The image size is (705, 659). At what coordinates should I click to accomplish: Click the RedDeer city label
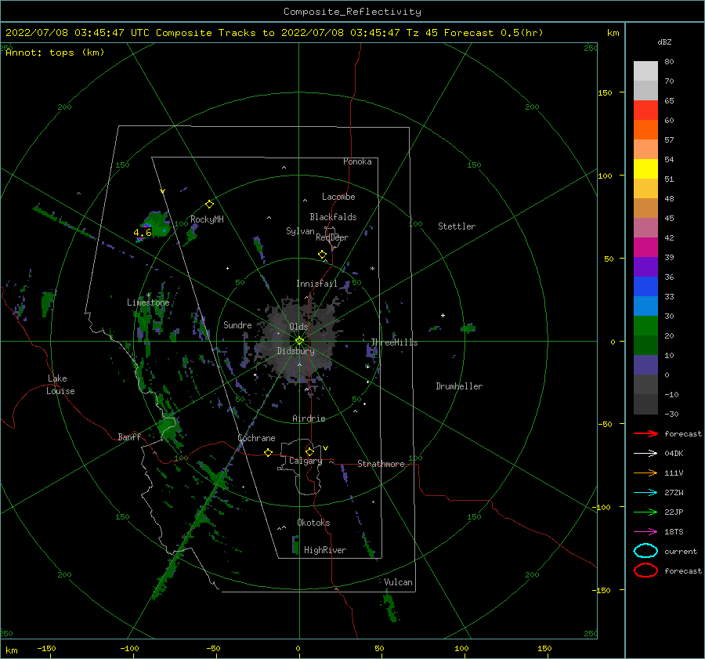[332, 237]
